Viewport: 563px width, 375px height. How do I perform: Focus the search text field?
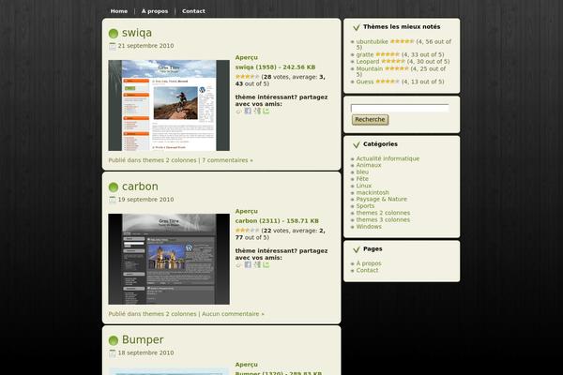400,108
